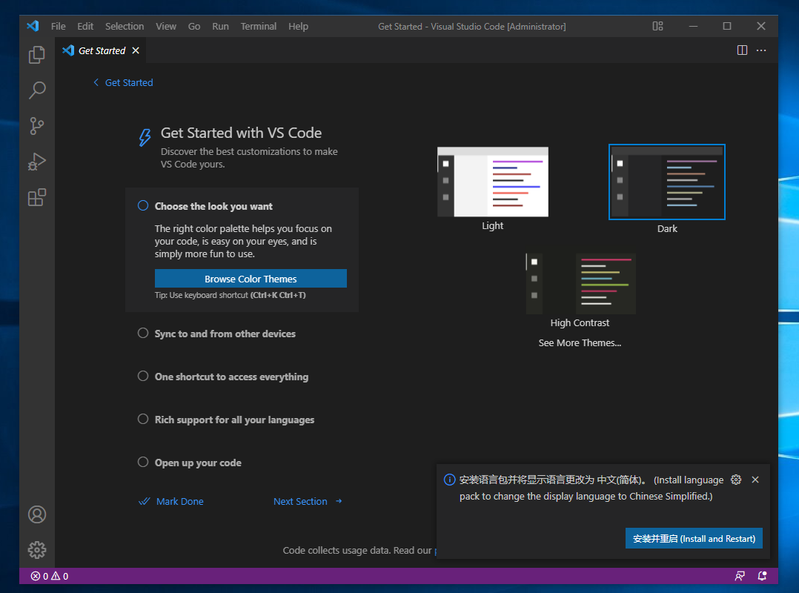
Task: Open the Manage gear icon in activity bar
Action: pyautogui.click(x=37, y=550)
